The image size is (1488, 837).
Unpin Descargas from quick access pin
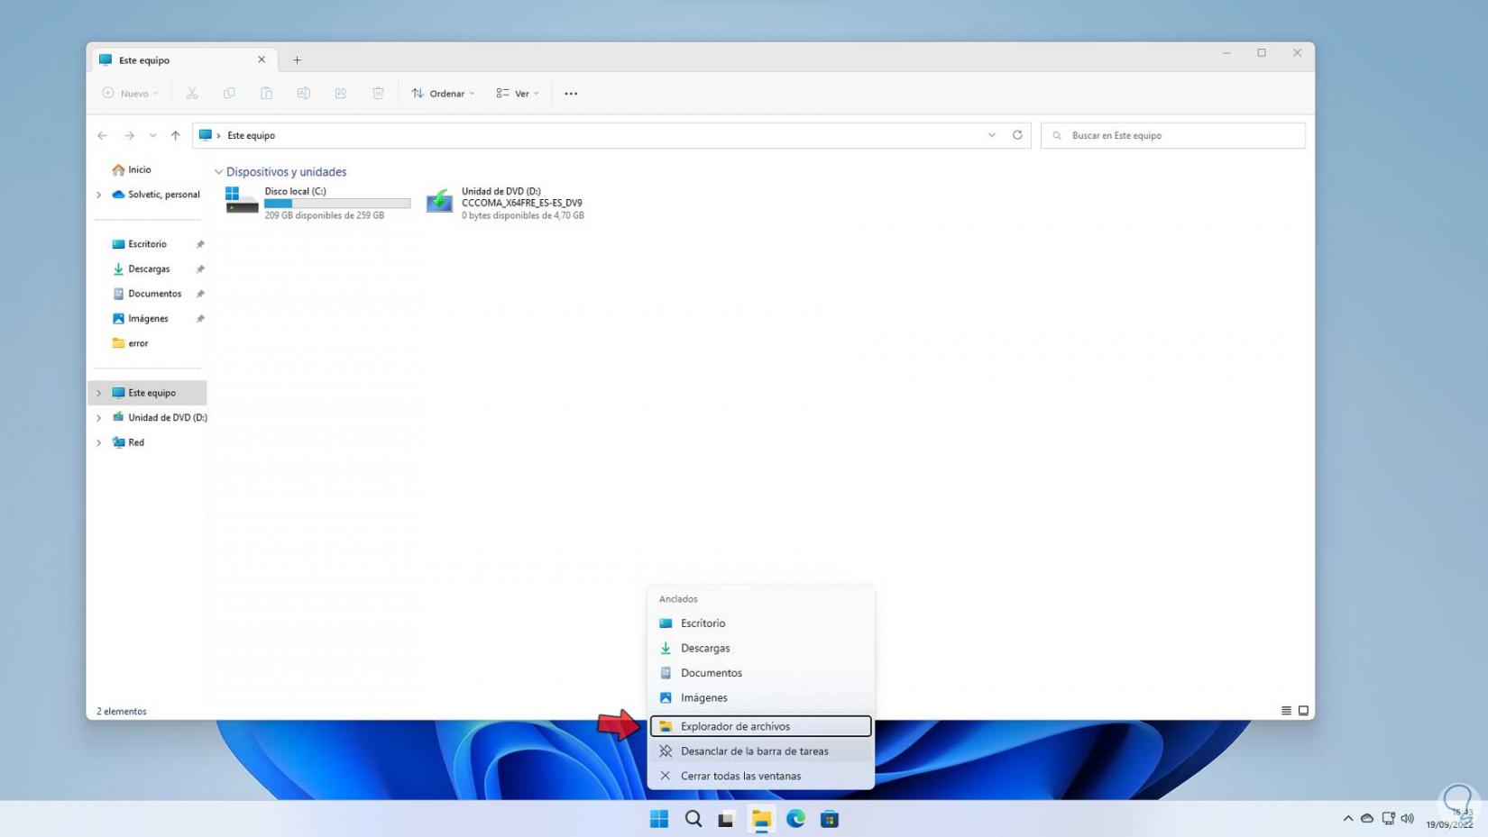[x=200, y=268]
